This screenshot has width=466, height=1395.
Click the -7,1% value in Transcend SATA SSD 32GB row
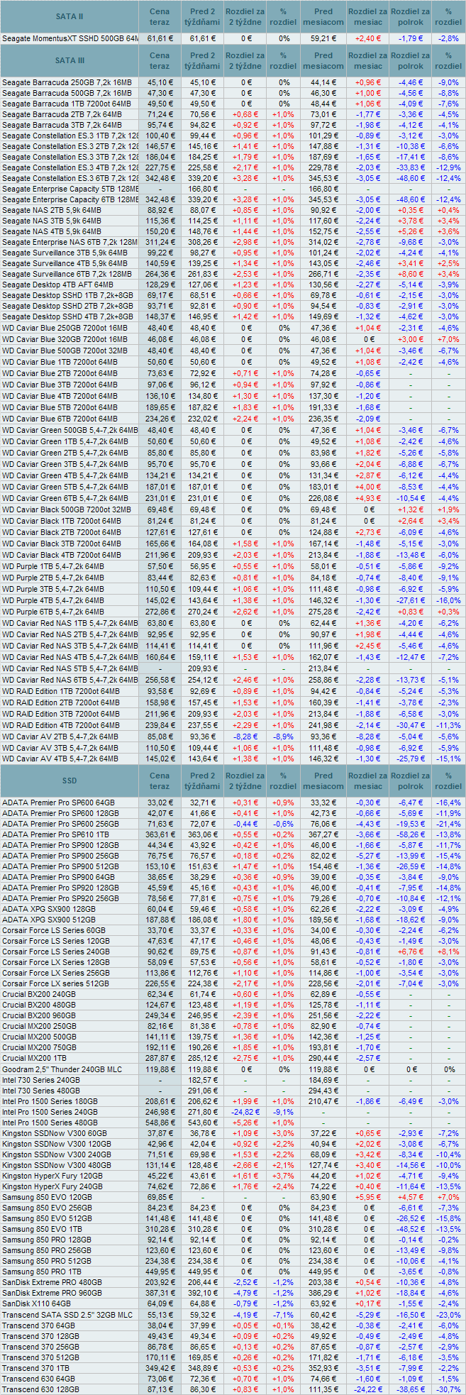coord(283,1315)
